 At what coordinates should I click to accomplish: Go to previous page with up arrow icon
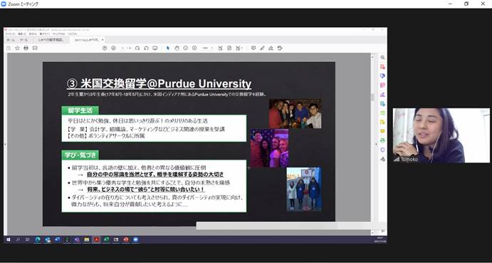[105, 48]
